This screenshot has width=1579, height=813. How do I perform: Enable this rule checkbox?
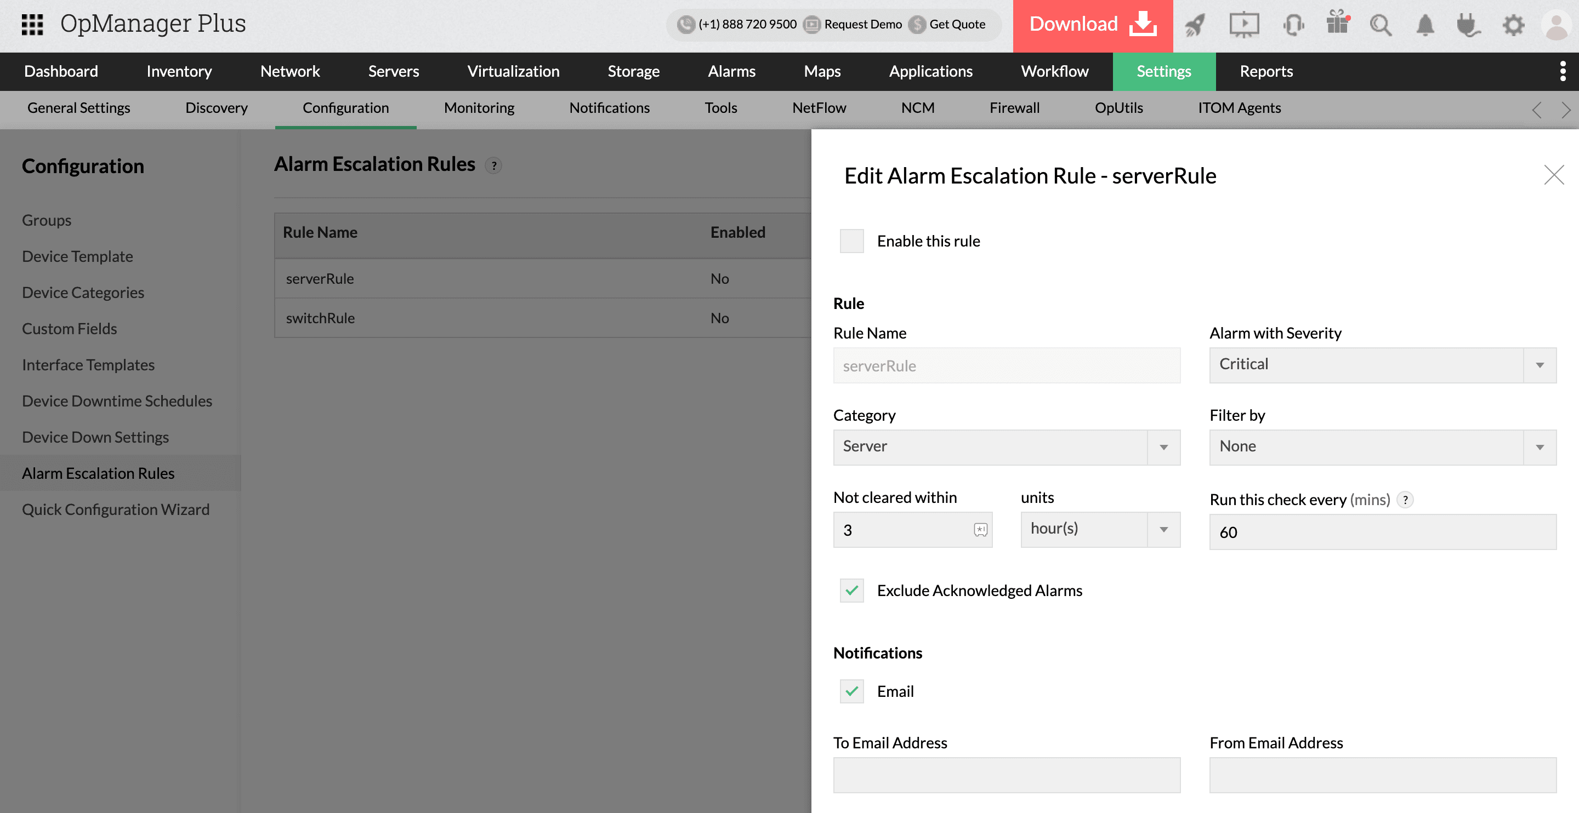[x=851, y=242]
